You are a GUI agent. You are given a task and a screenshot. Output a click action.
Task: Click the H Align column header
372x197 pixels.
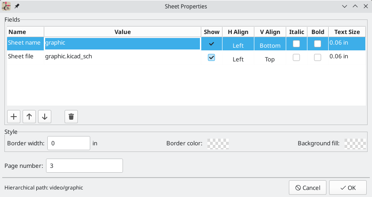238,32
